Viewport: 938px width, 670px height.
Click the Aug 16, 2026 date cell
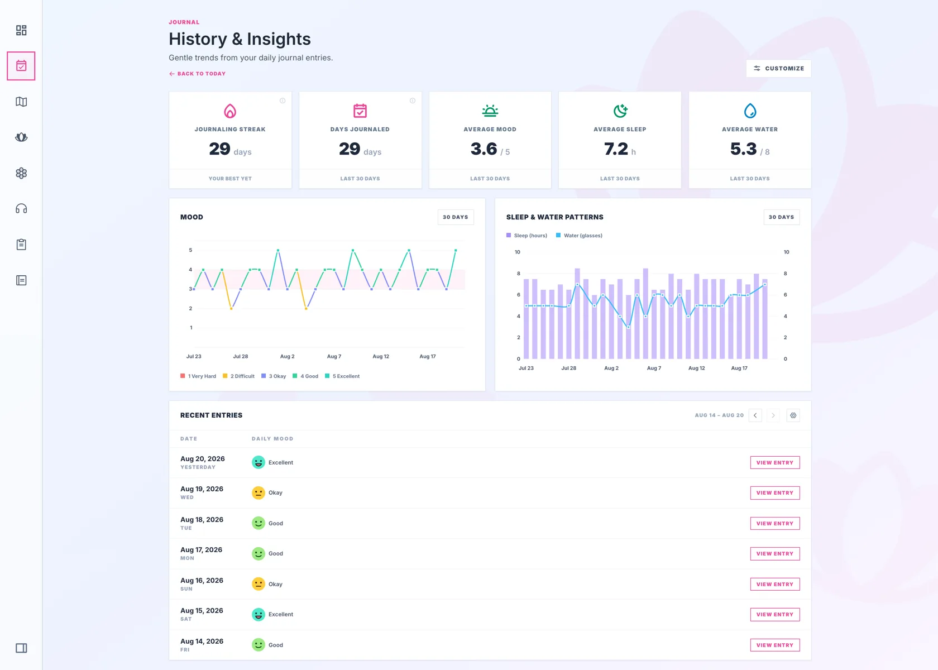point(202,584)
